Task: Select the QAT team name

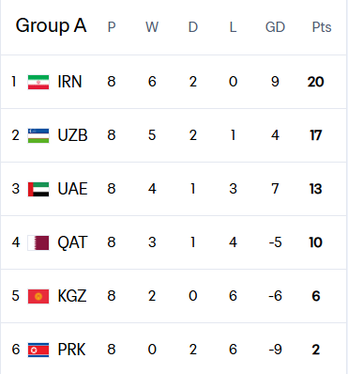Action: pyautogui.click(x=72, y=242)
